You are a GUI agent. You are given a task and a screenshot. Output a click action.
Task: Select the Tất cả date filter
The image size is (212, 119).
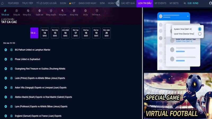34,33
